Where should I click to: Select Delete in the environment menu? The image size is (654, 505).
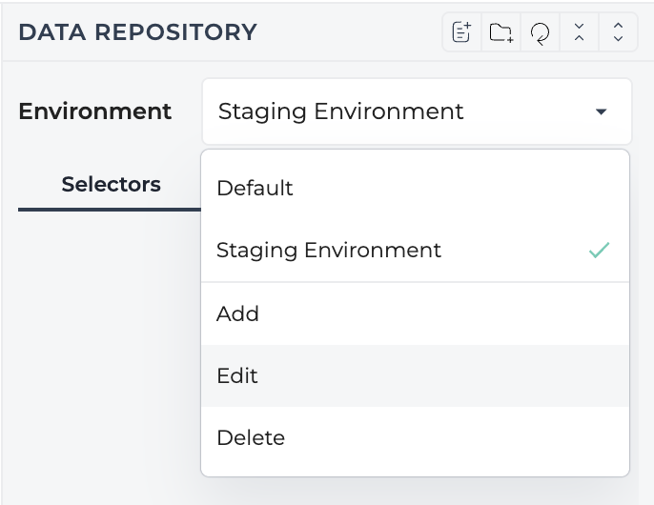click(x=415, y=438)
